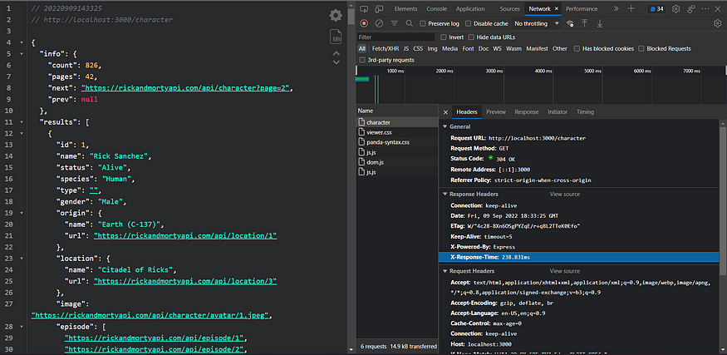Image resolution: width=727 pixels, height=355 pixels.
Task: Clear the network log
Action: coord(378,23)
